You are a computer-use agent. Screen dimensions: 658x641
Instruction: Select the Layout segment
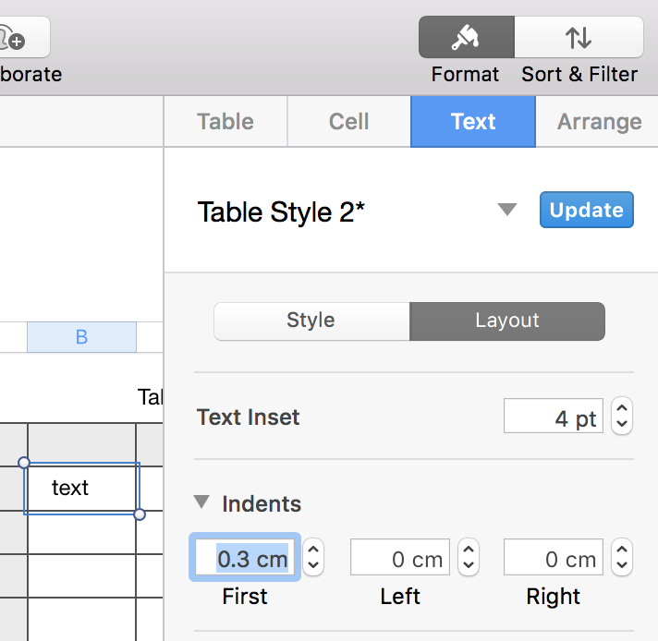[x=507, y=320]
